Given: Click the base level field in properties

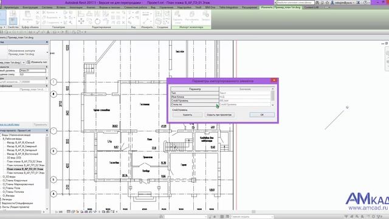Looking at the screenshot, I should pyautogui.click(x=33, y=71).
